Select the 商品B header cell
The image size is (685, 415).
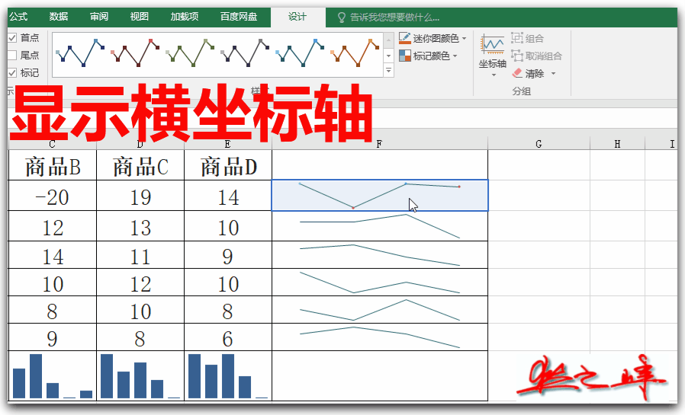click(53, 166)
